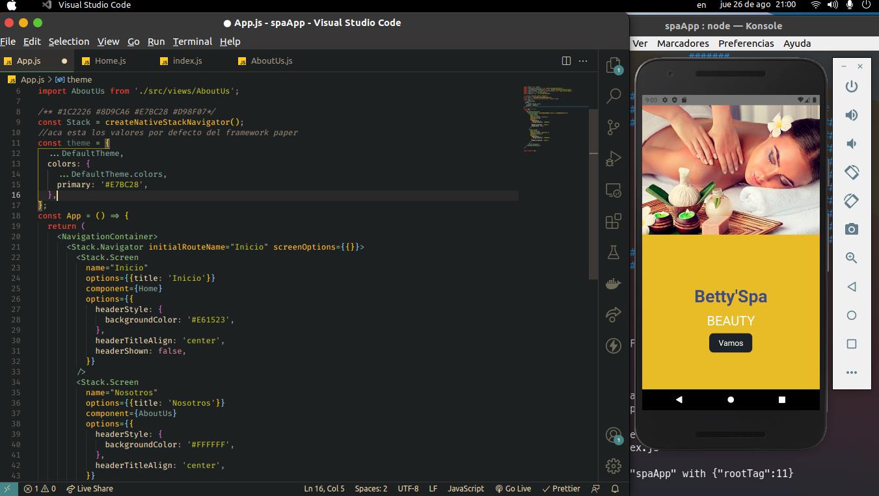Open theme symbol breadcrumb dropdown
The width and height of the screenshot is (879, 496).
[74, 79]
